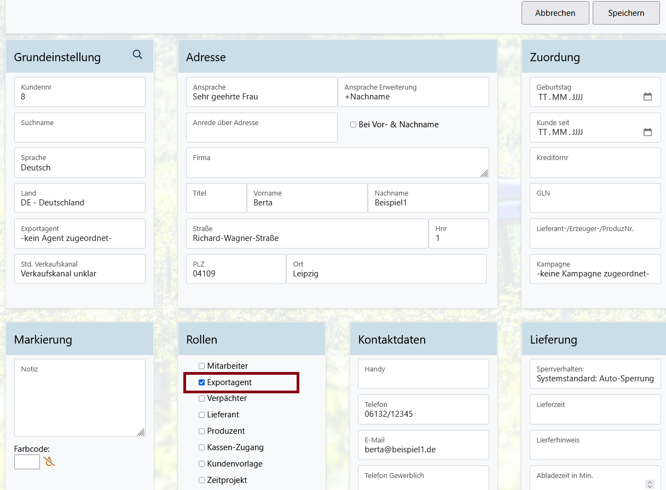Viewport: 666px width, 490px height.
Task: Check the Lieferant role checkbox
Action: (x=202, y=415)
